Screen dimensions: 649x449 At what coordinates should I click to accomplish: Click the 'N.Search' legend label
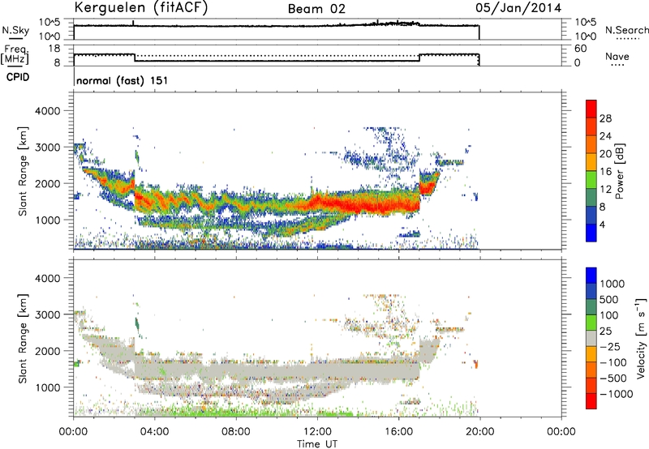click(x=626, y=30)
